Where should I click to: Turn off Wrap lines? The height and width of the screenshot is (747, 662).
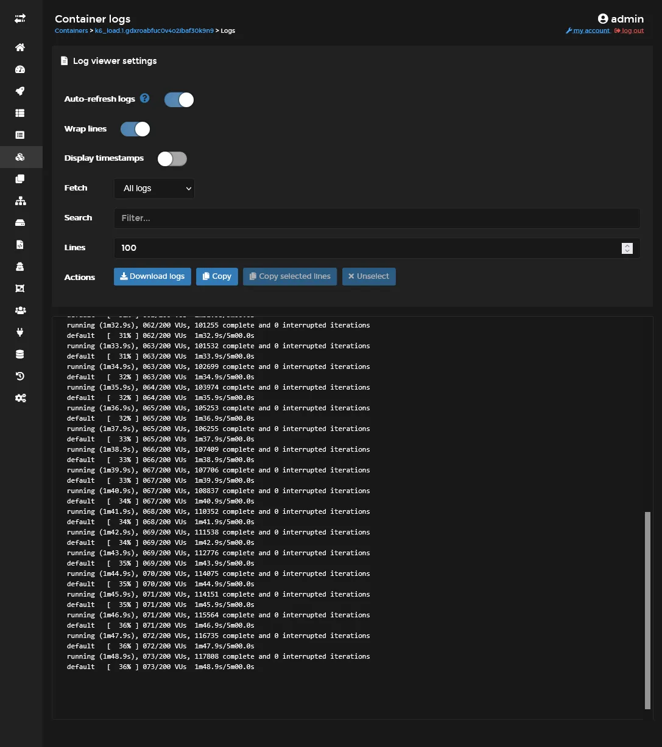[x=135, y=128]
